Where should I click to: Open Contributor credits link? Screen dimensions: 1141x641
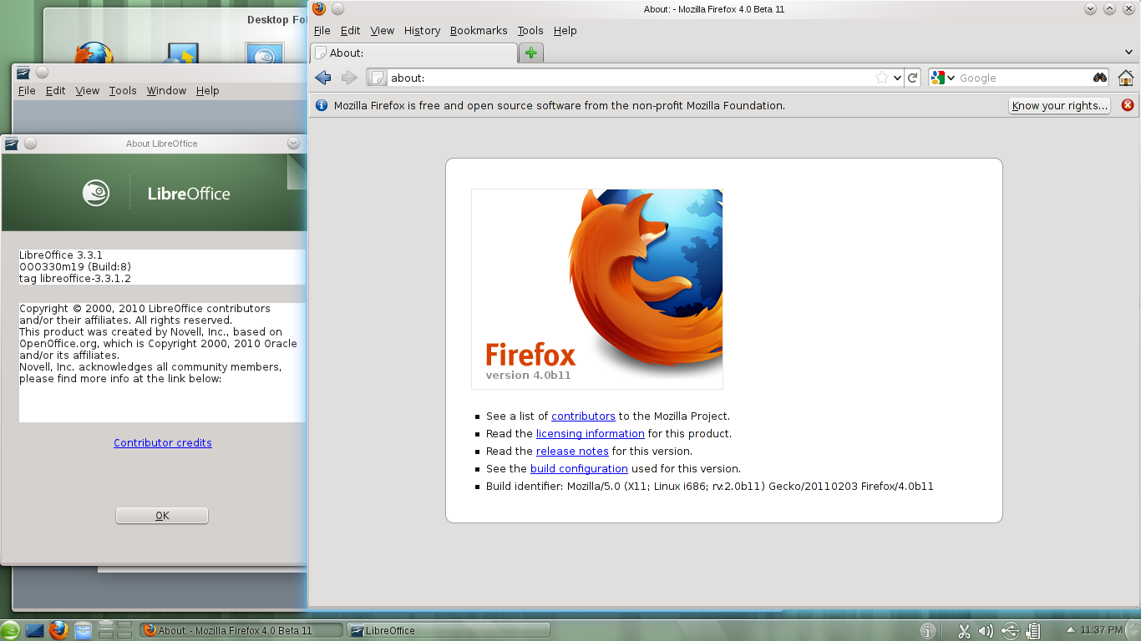click(x=163, y=442)
